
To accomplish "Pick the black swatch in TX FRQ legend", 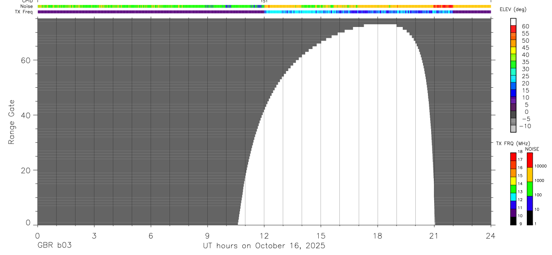I will 513,221.
